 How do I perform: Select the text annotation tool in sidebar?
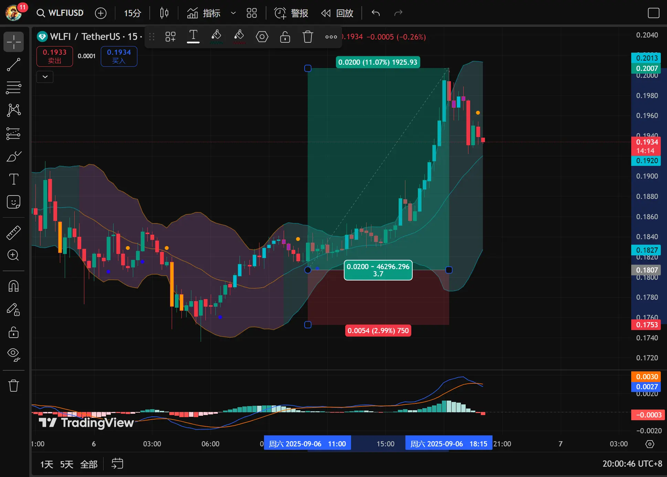point(13,179)
